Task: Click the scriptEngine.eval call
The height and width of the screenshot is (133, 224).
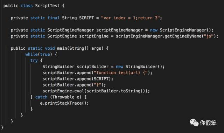Action: click(x=64, y=91)
